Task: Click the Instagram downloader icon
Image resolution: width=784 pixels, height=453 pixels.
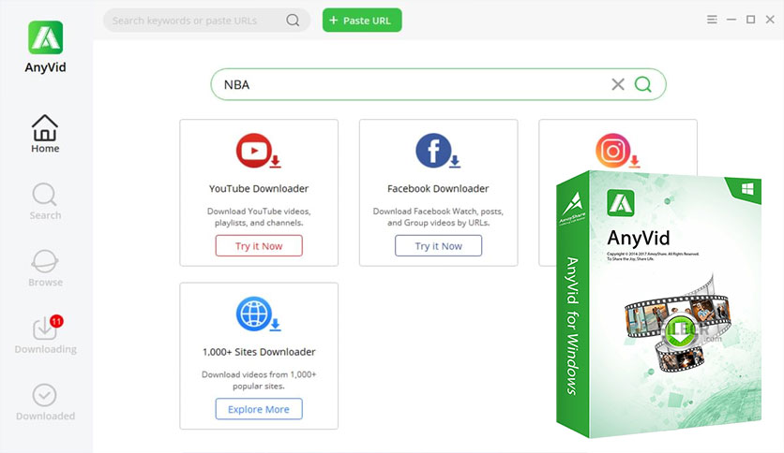Action: (x=611, y=151)
